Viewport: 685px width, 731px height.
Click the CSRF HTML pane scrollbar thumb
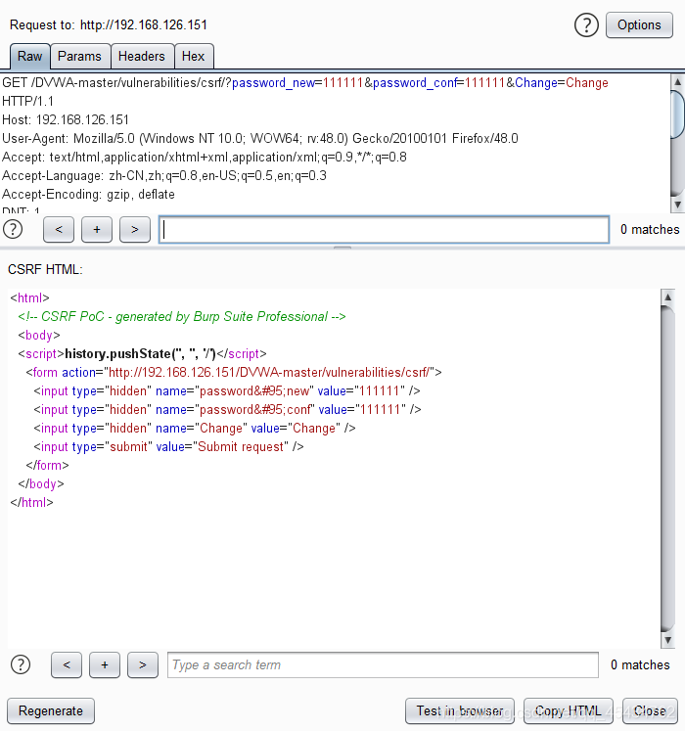(667, 469)
